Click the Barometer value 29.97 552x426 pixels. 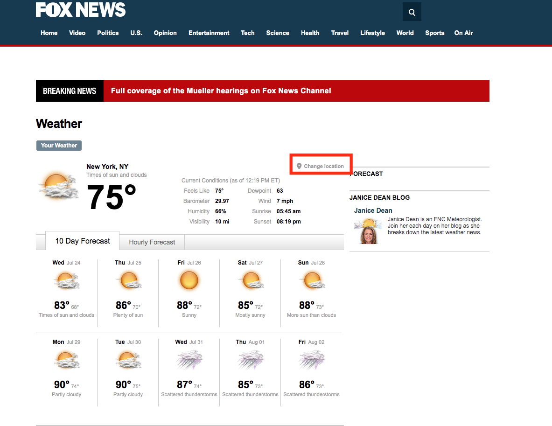222,201
